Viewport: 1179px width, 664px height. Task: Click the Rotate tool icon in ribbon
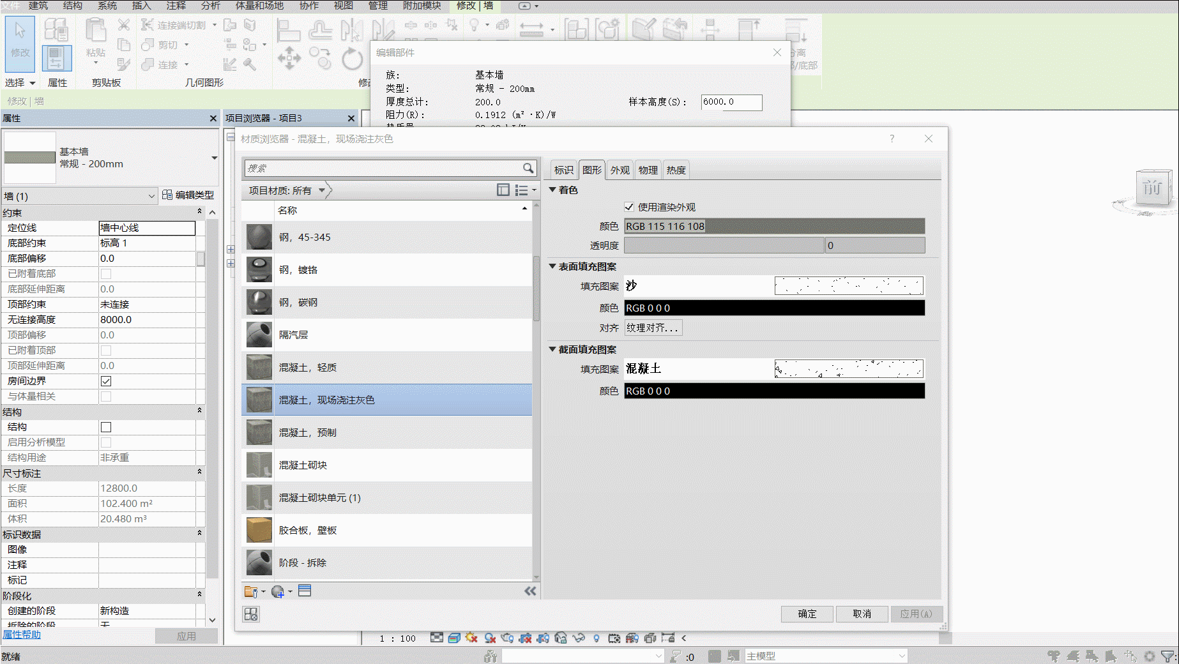[352, 59]
